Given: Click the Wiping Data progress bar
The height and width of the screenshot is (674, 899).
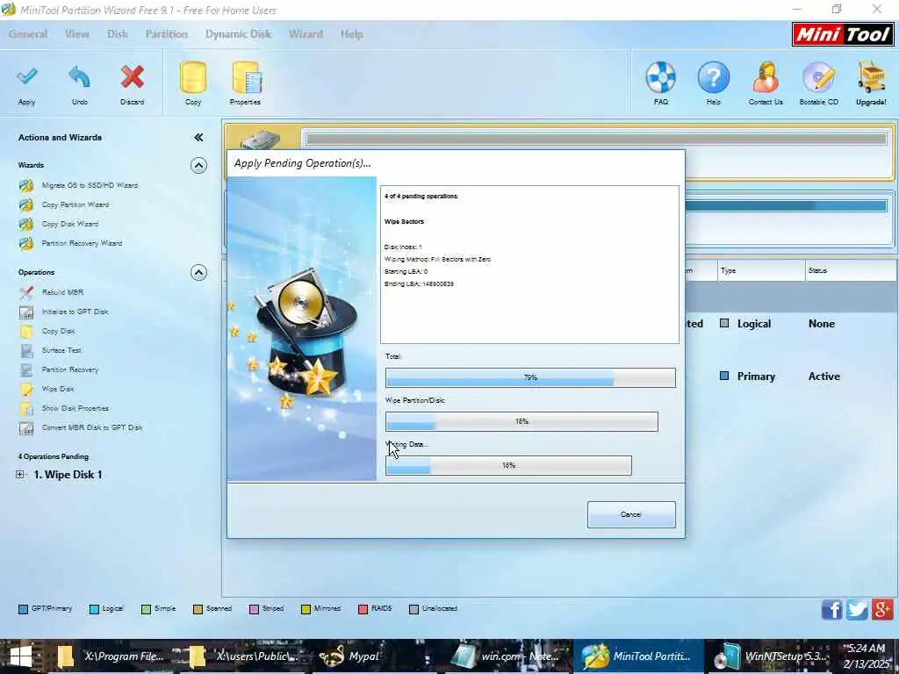Looking at the screenshot, I should pyautogui.click(x=508, y=465).
